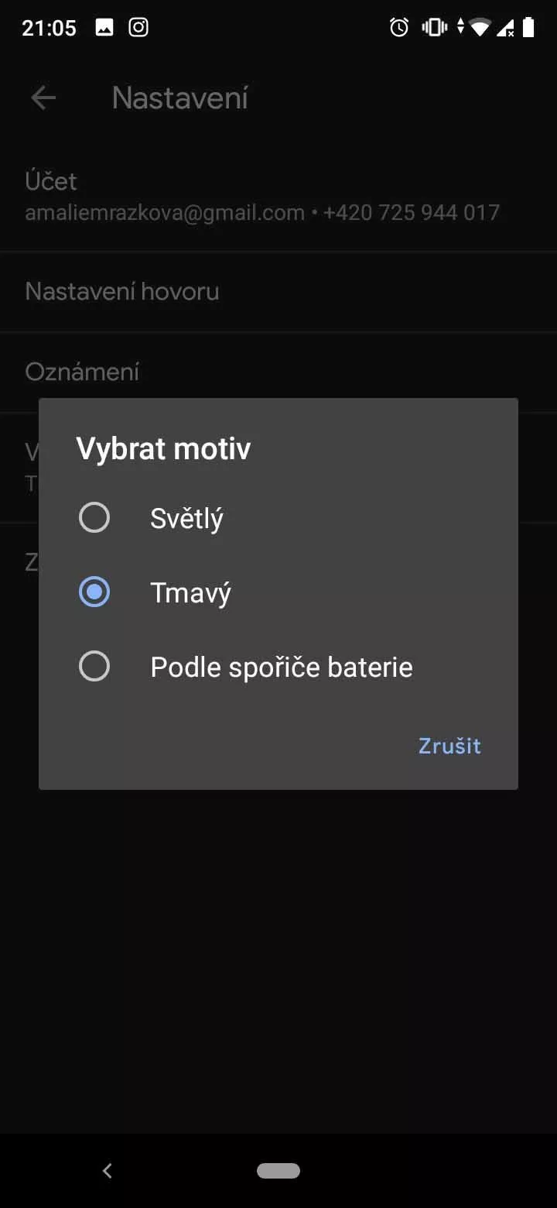Image resolution: width=557 pixels, height=1208 pixels.
Task: Click the Zrušit button in dialog
Action: (449, 746)
